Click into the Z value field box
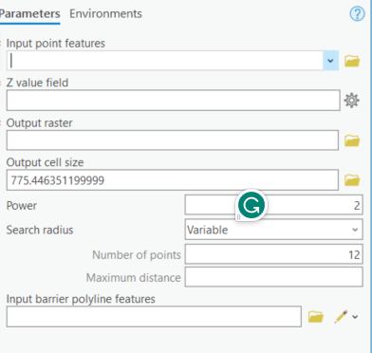 [174, 101]
